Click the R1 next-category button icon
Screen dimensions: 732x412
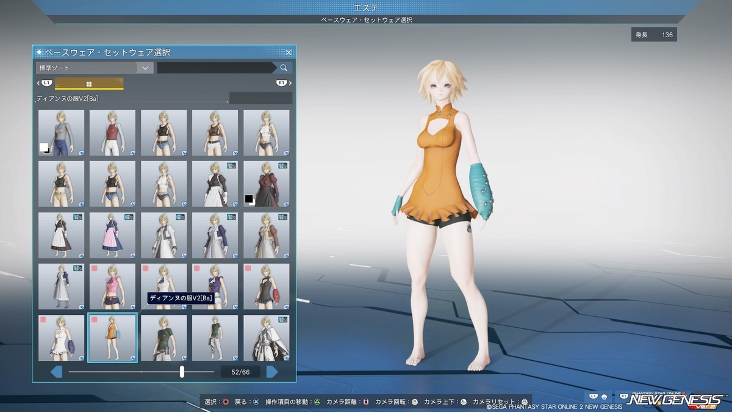(281, 83)
